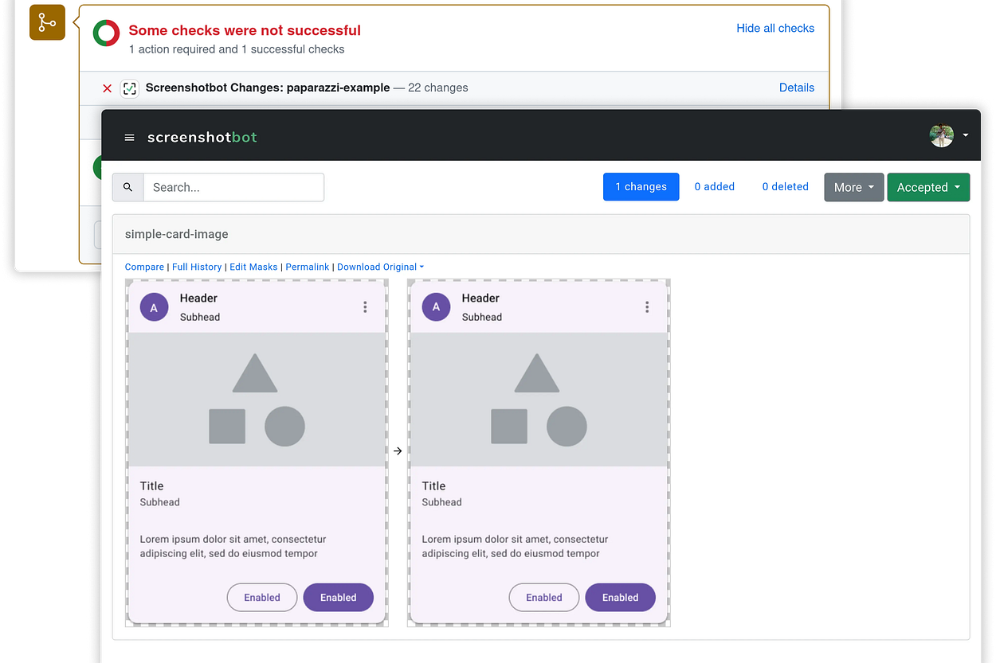Image resolution: width=996 pixels, height=663 pixels.
Task: Click the left screenshot's placeholder shapes image
Action: coord(257,400)
